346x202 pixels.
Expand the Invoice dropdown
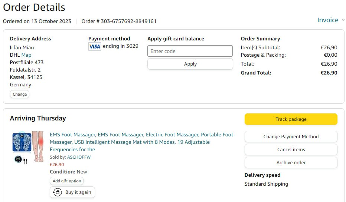(327, 20)
